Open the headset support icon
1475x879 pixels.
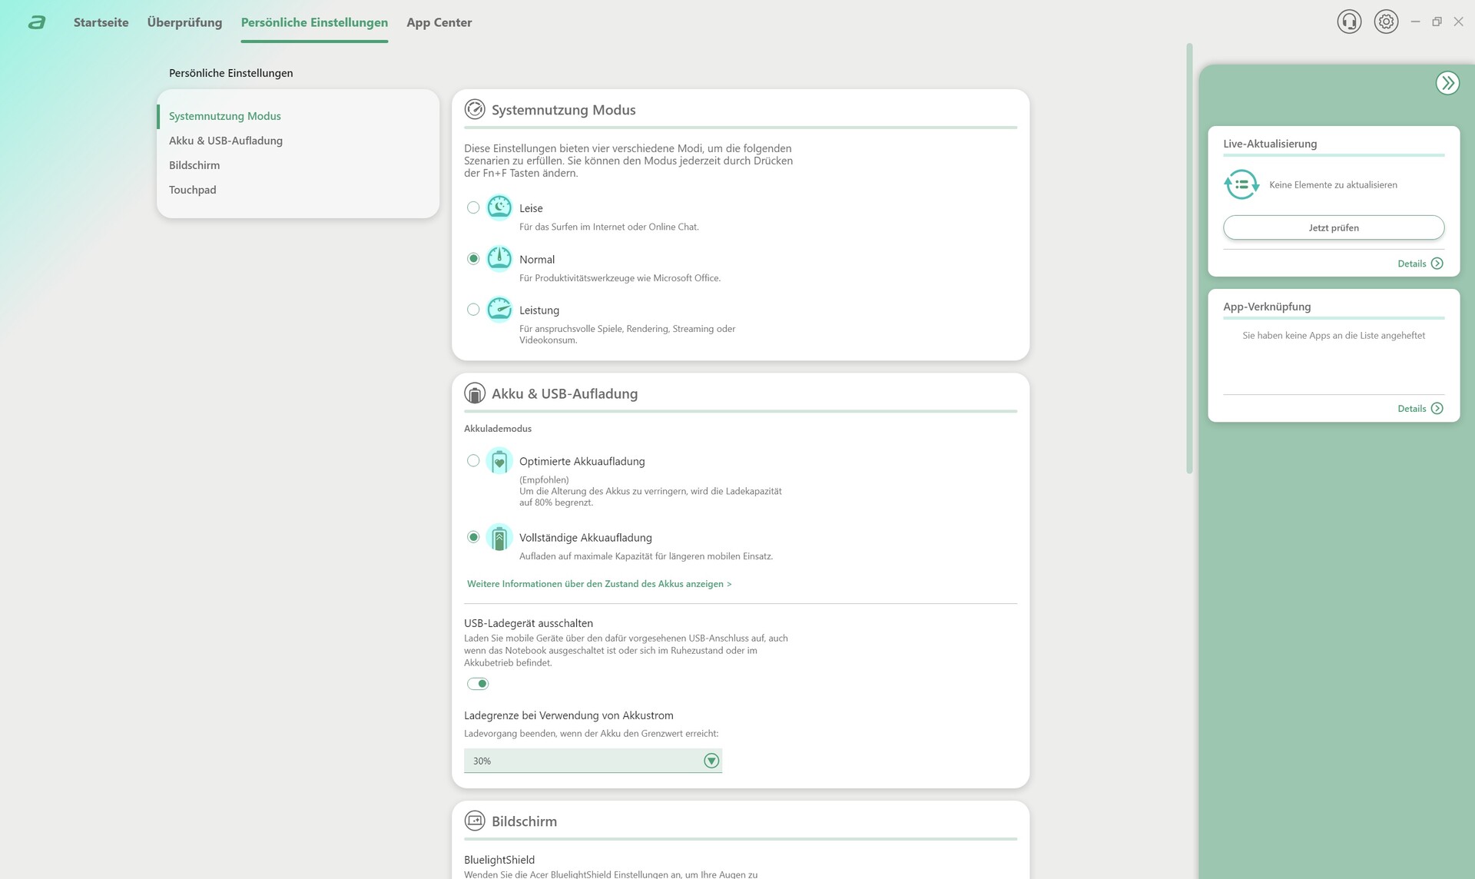point(1349,22)
